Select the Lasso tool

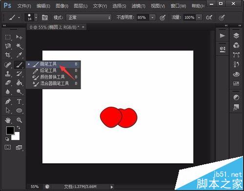coord(8,46)
